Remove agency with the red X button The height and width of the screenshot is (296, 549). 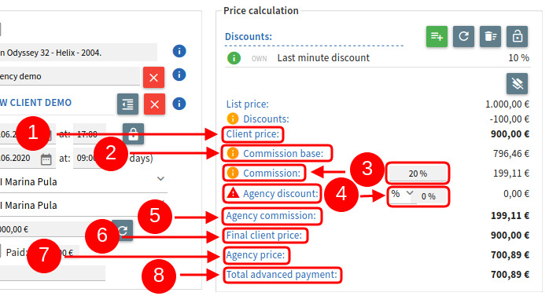point(153,77)
